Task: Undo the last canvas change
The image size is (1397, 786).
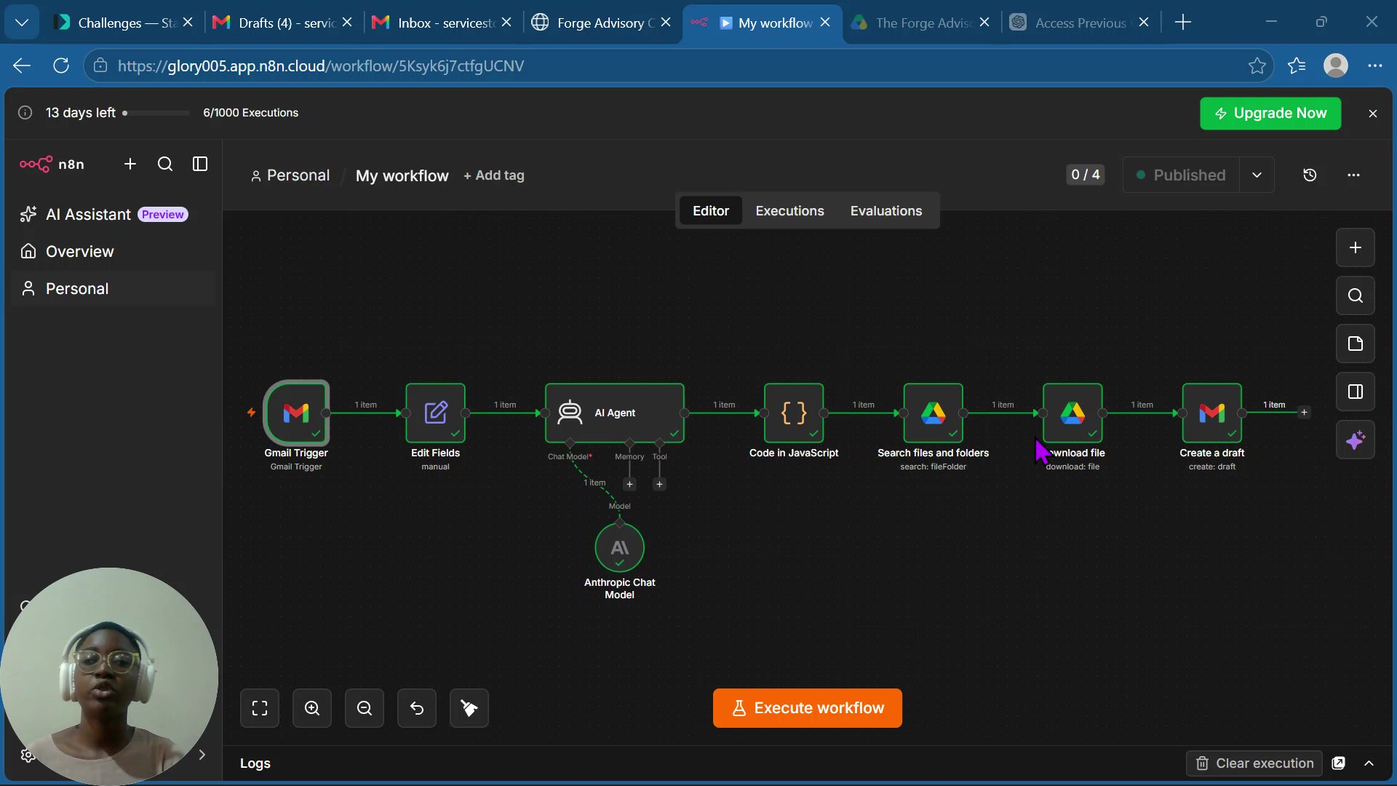Action: tap(417, 708)
